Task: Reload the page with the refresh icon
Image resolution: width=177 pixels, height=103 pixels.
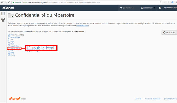Action: [9, 2]
